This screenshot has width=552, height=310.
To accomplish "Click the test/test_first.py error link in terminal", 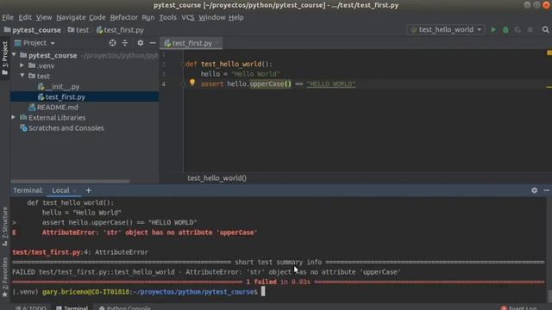I will 47,252.
